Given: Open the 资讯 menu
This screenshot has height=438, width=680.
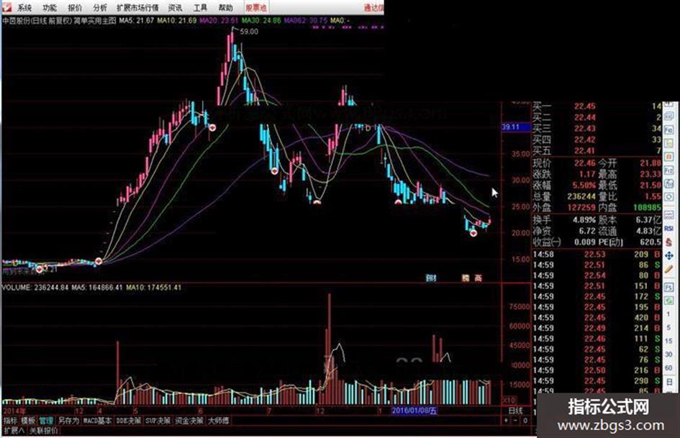Looking at the screenshot, I should (175, 8).
